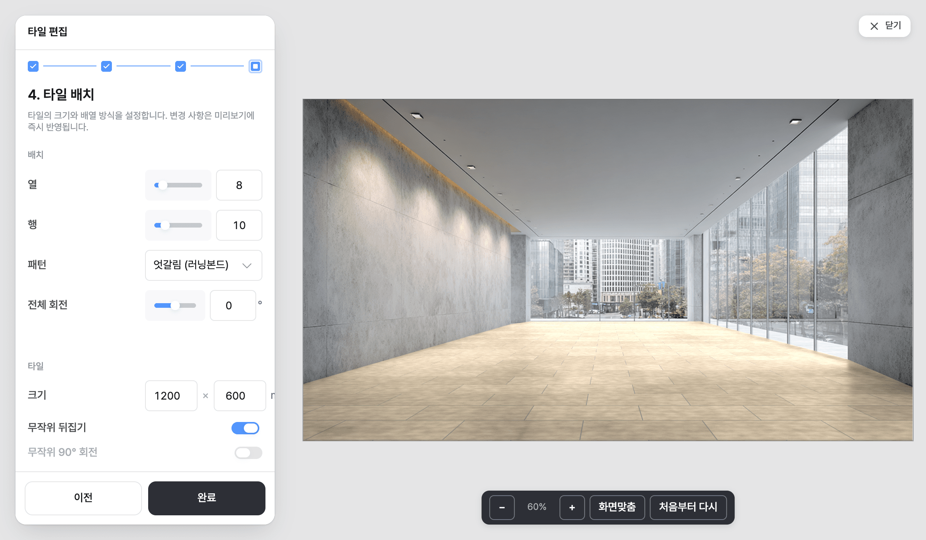This screenshot has width=926, height=540.
Task: Toggle the 무작위 뒤집기 switch off
Action: coord(245,428)
